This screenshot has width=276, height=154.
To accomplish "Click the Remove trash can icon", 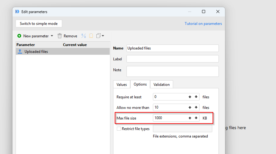I will coord(60,36).
